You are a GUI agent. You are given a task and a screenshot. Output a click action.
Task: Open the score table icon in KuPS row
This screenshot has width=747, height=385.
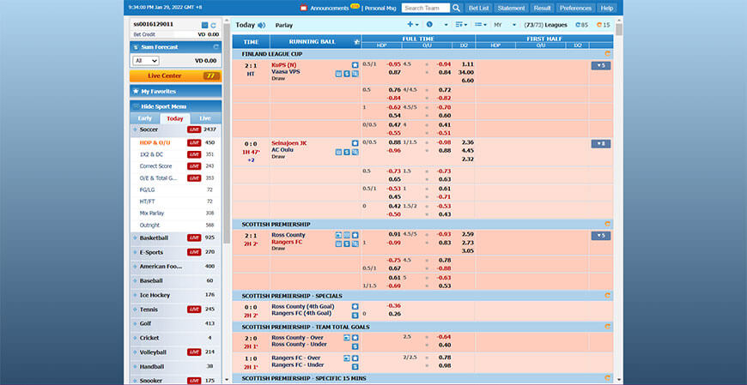point(338,73)
